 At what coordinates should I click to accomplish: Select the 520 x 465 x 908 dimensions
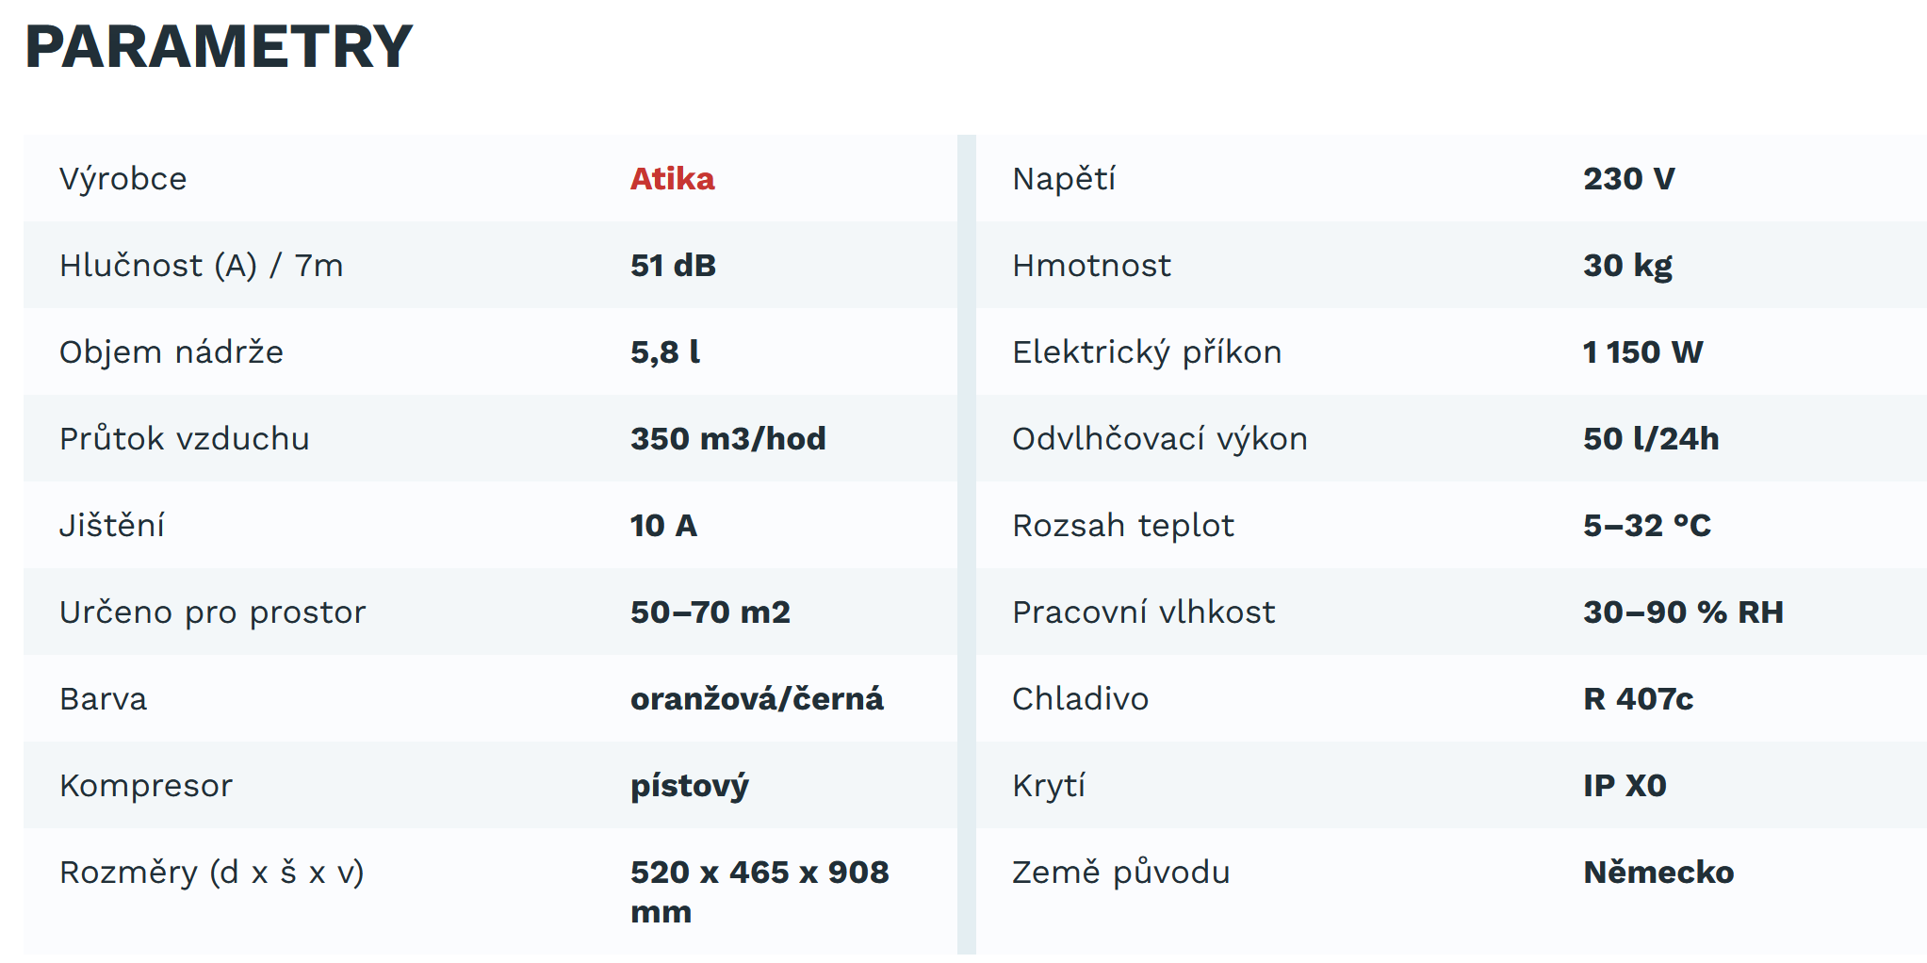(759, 891)
